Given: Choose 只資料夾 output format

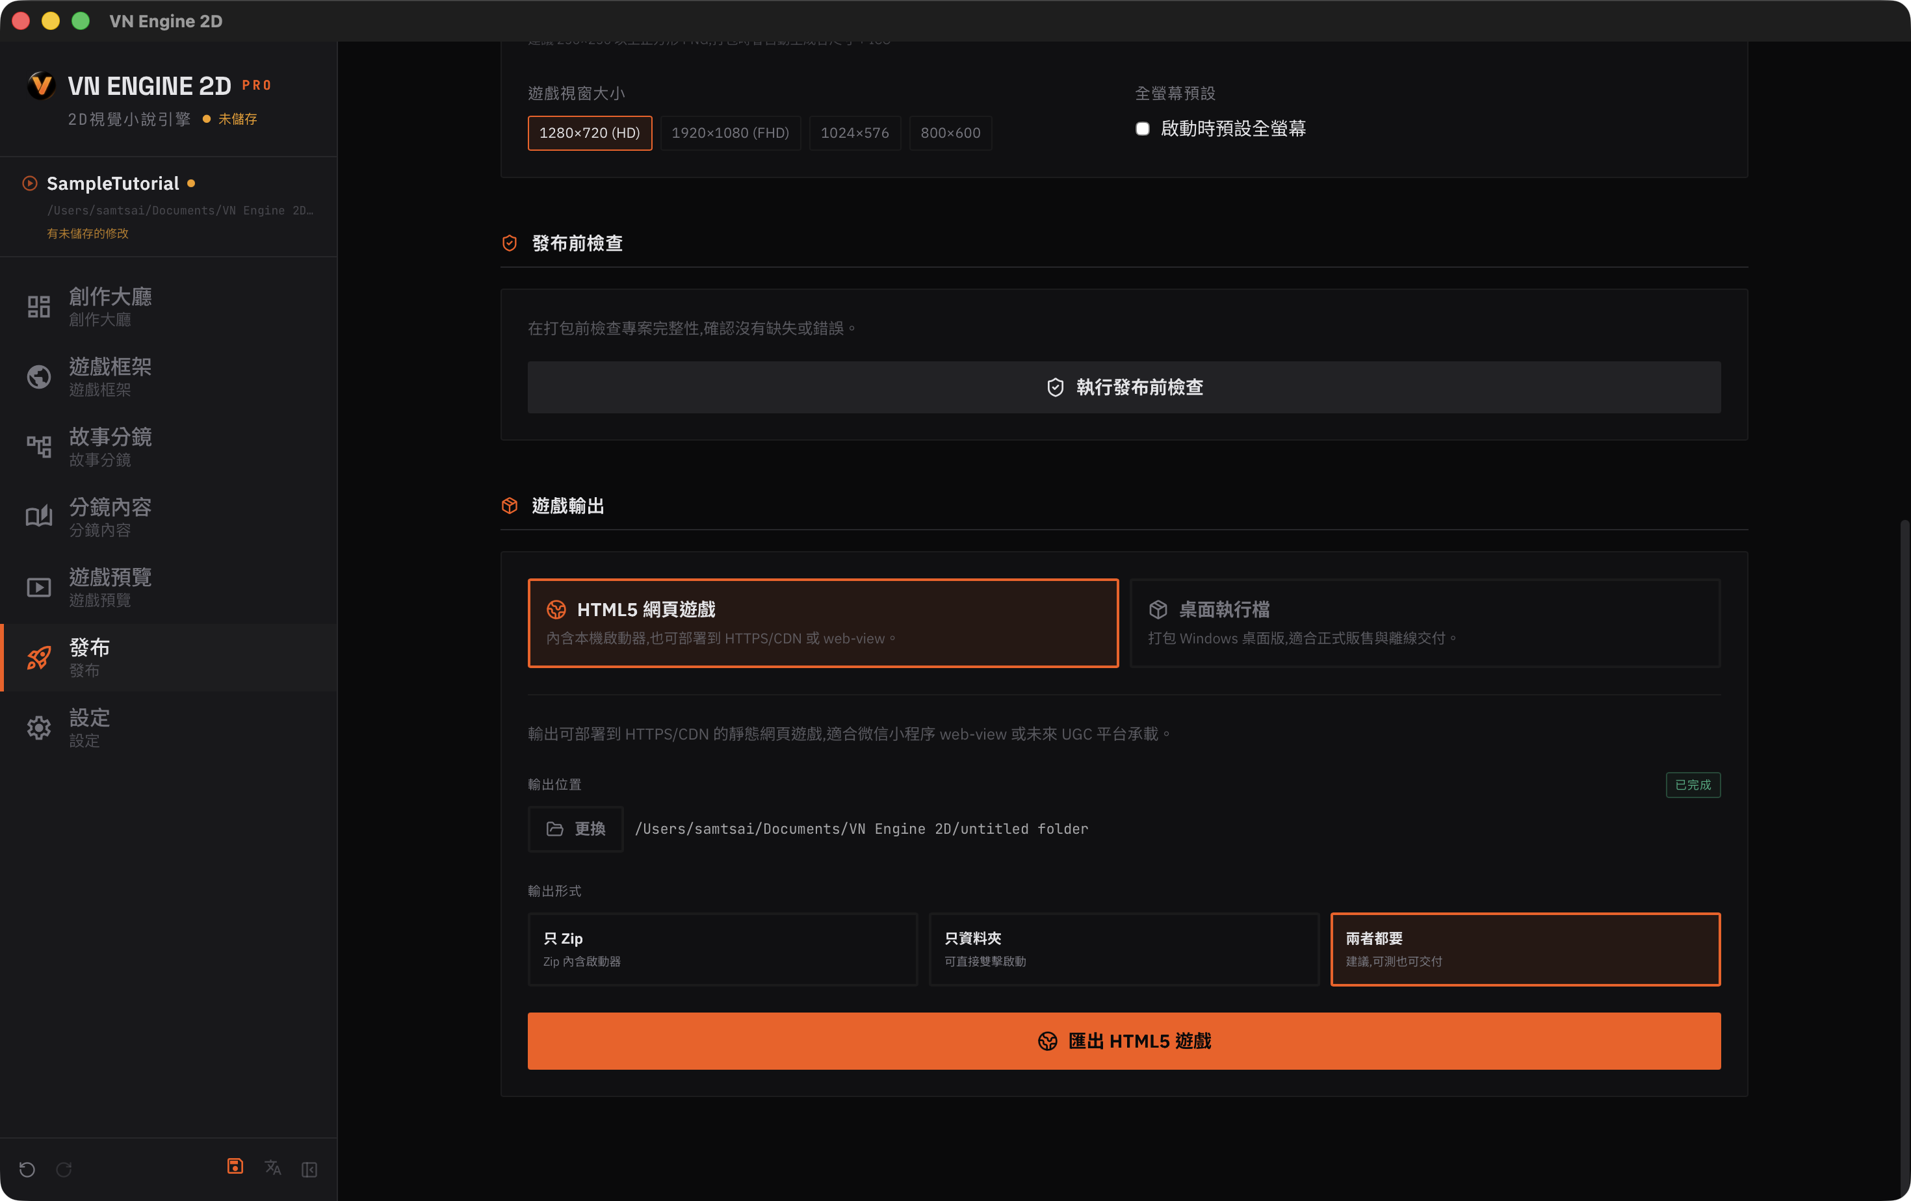Looking at the screenshot, I should 1124,949.
